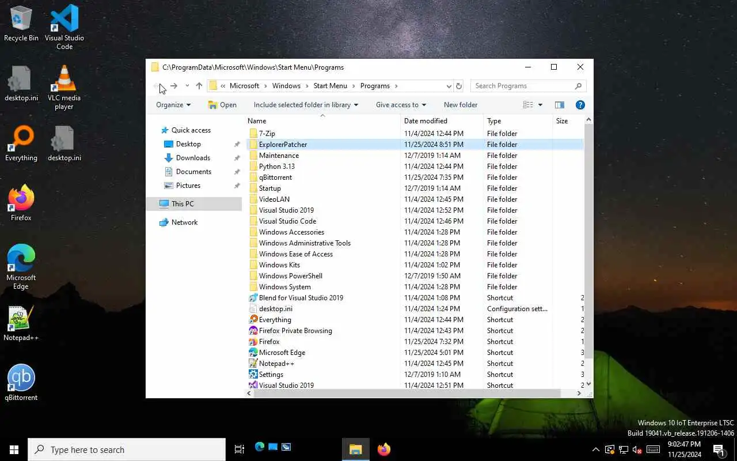Open recent locations dropdown arrow
The height and width of the screenshot is (461, 737).
(187, 86)
